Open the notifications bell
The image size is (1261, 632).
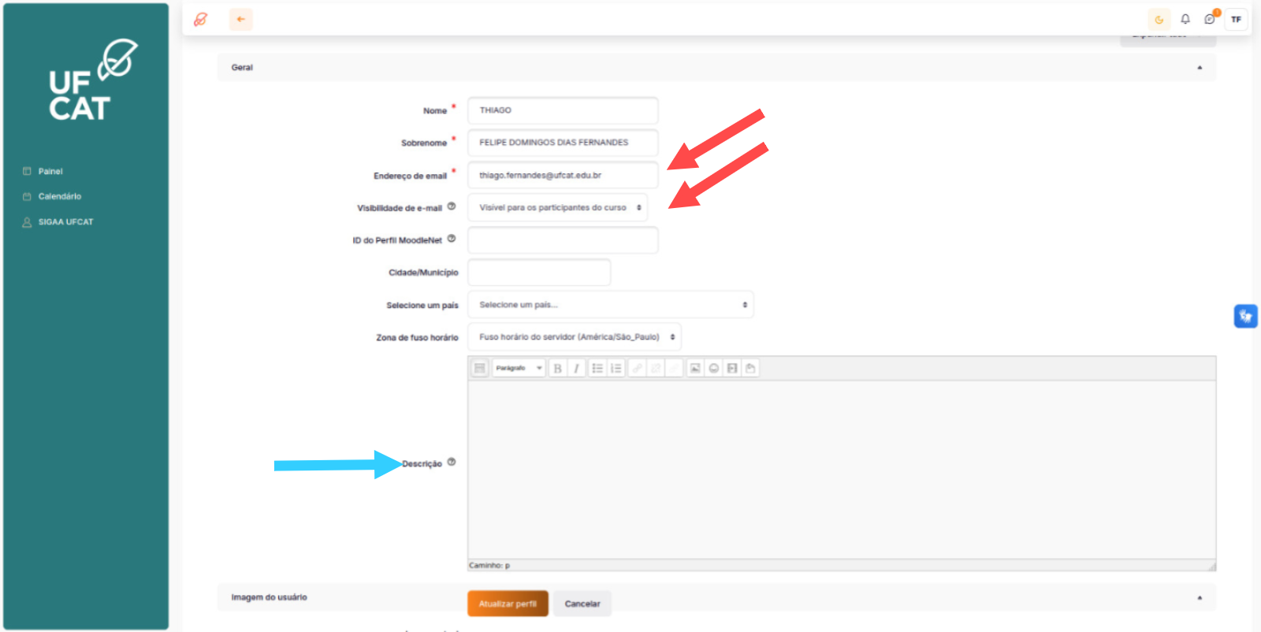(1185, 19)
